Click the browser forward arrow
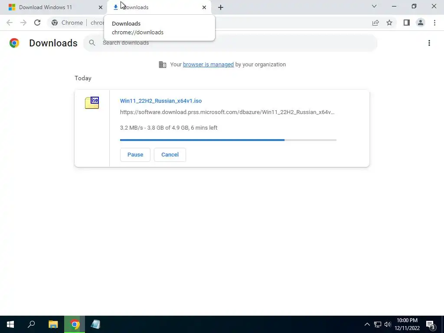Viewport: 444px width, 333px height. (23, 23)
